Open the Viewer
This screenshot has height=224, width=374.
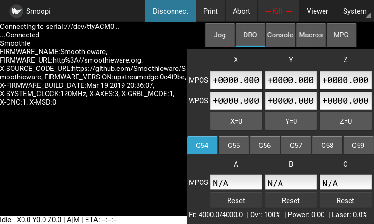tap(317, 11)
